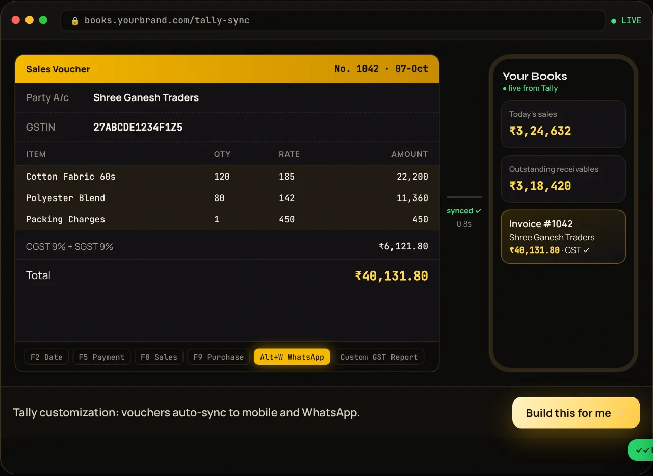Screen dimensions: 653x476
Task: Click the ITEM column header
Action: click(36, 154)
